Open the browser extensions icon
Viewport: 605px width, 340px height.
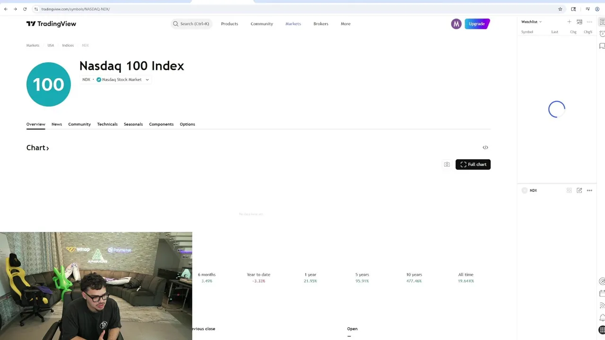point(573,9)
